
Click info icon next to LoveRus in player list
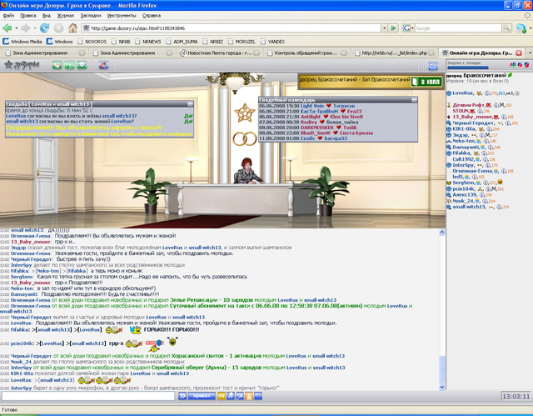pyautogui.click(x=487, y=93)
